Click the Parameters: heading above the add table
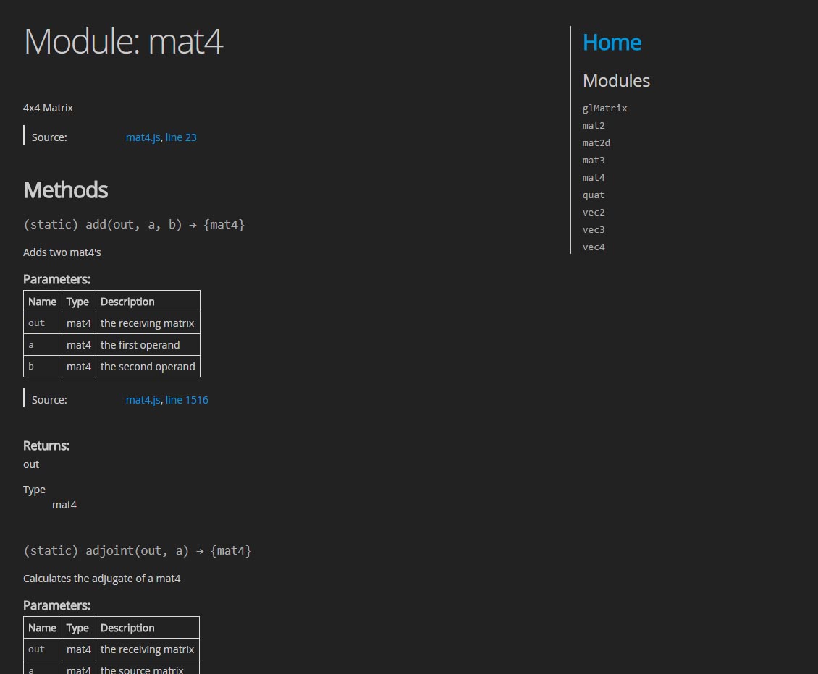This screenshot has height=674, width=818. click(x=57, y=279)
